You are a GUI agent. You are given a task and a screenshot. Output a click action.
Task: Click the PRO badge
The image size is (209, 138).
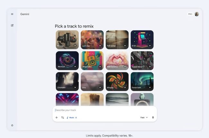point(190,14)
